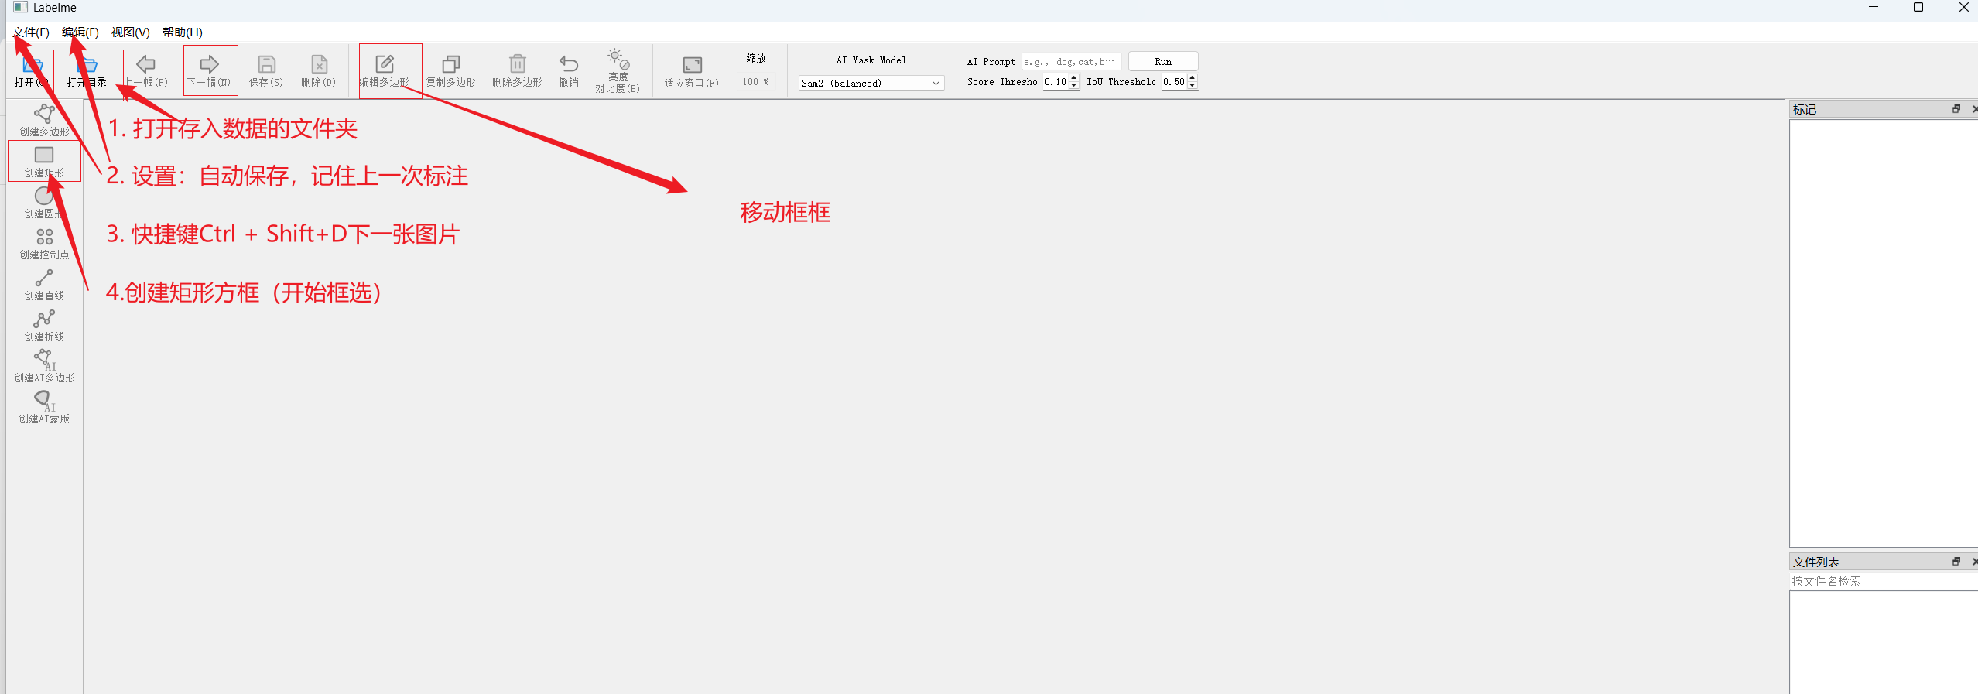Increase the Score Threshold value
The width and height of the screenshot is (1978, 694).
tap(1073, 78)
